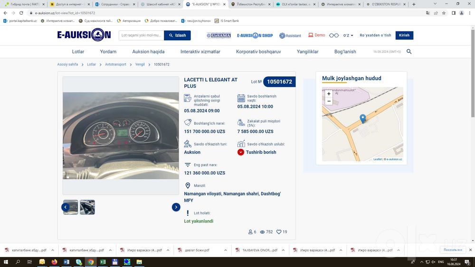Click the E-AUKSION logo

(84, 35)
